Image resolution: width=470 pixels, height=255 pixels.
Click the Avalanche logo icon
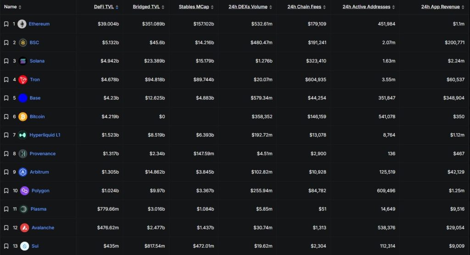tap(25, 228)
